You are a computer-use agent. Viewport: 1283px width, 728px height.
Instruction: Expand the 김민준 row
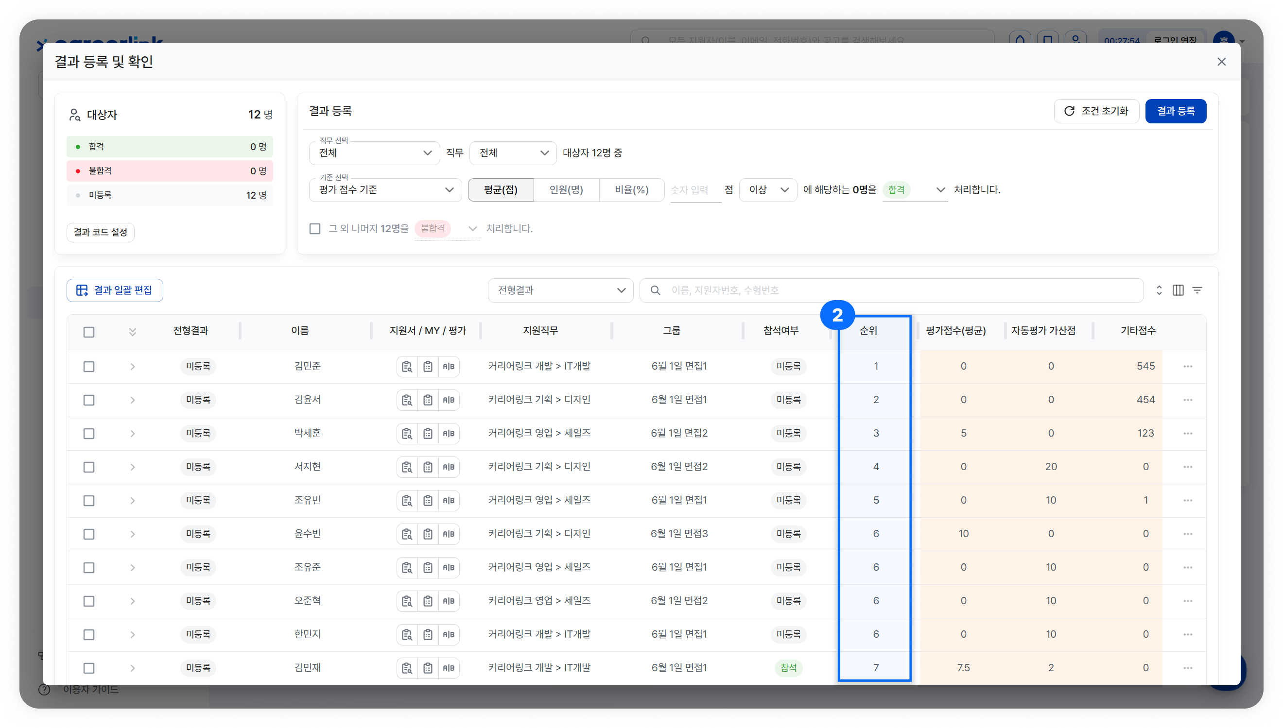133,367
